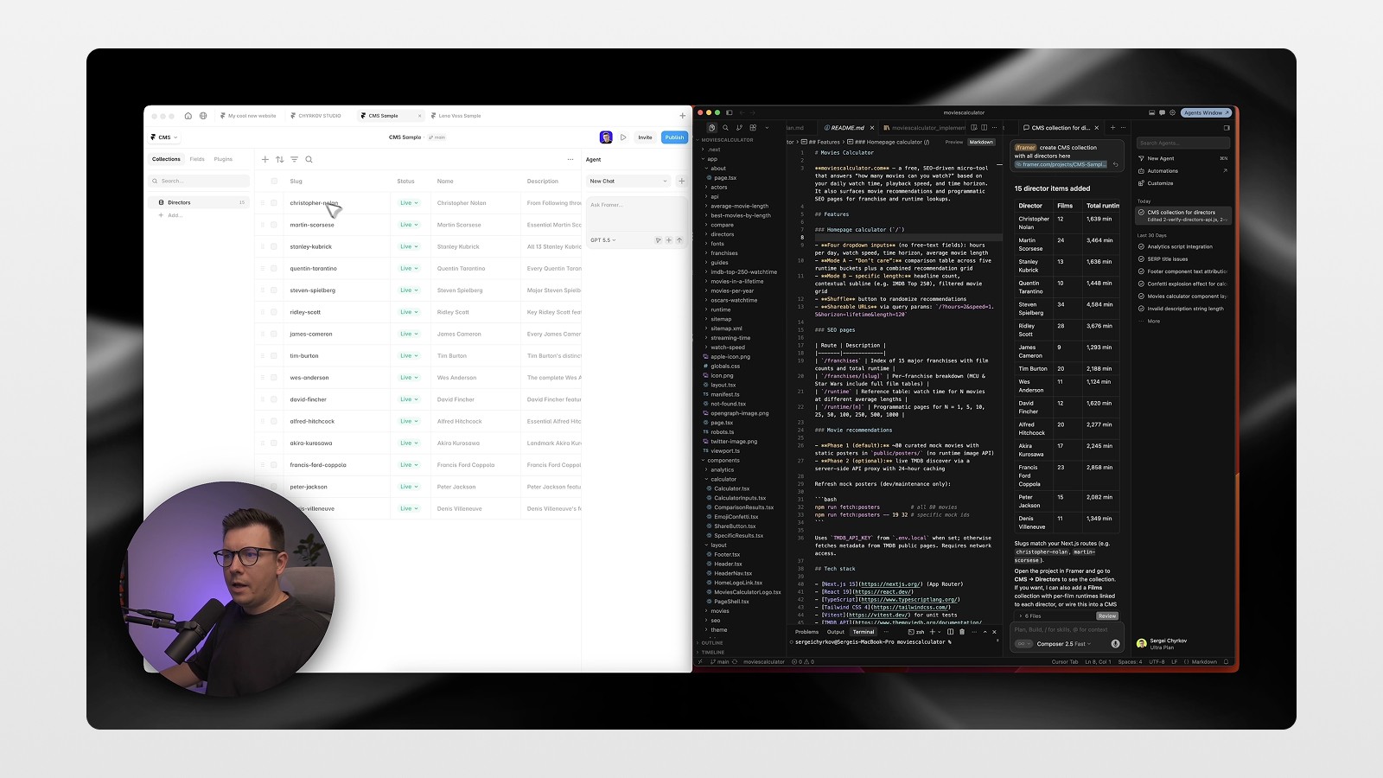
Task: Open the framer.com project link in the prompt
Action: [x=1061, y=164]
